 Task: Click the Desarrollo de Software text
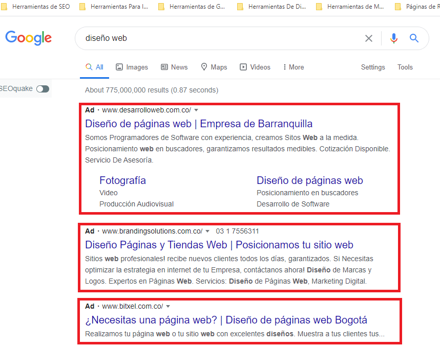[293, 204]
